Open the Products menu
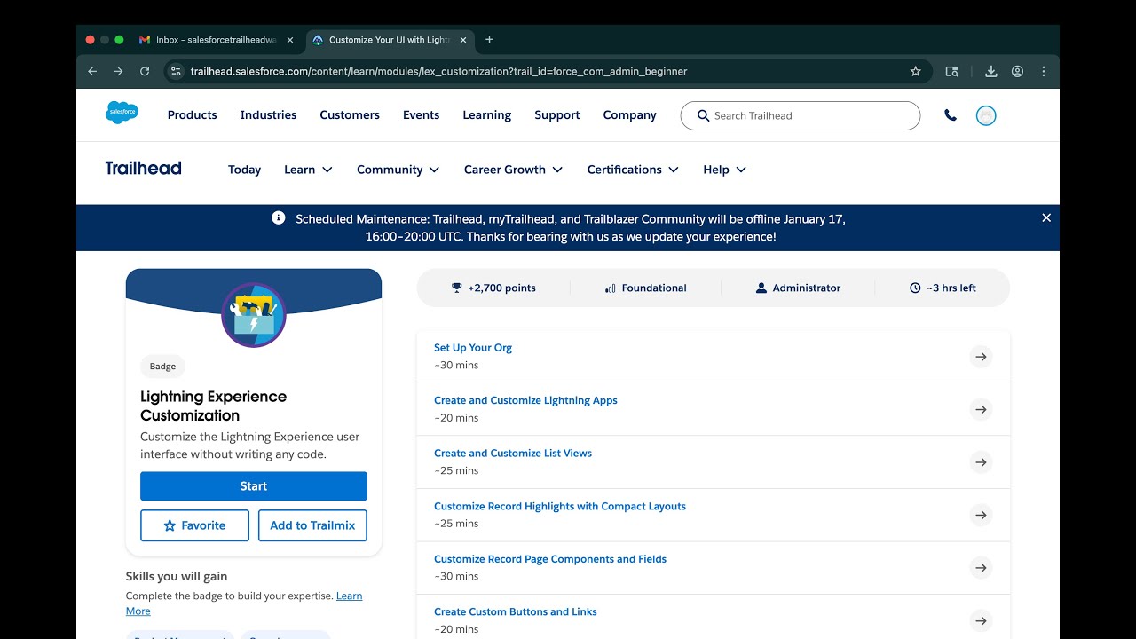The height and width of the screenshot is (639, 1136). (x=193, y=115)
